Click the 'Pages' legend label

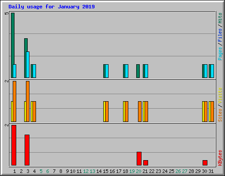(220, 54)
